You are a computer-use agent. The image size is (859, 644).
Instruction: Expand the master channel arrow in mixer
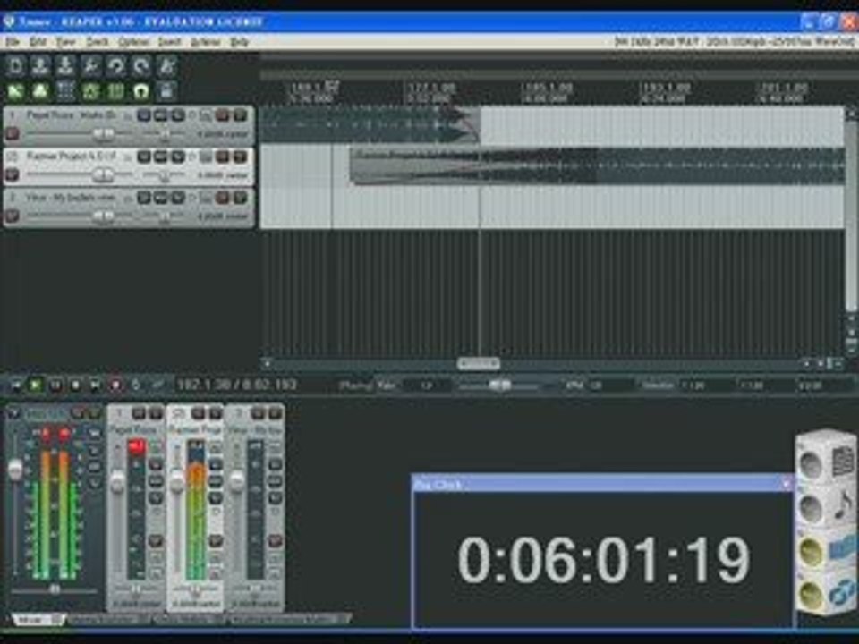pos(13,413)
